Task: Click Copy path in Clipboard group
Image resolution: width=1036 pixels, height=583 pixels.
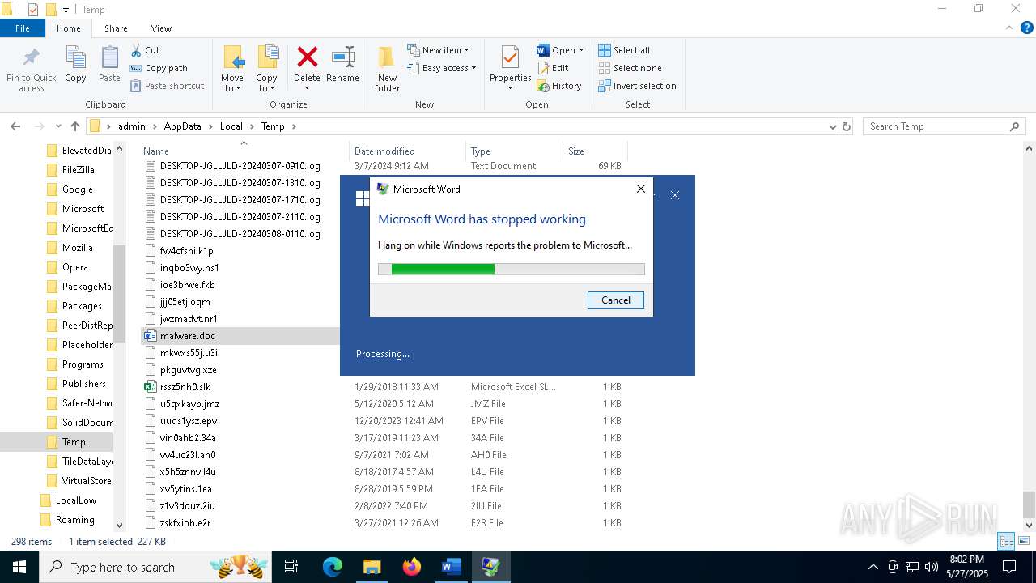Action: pos(159,68)
